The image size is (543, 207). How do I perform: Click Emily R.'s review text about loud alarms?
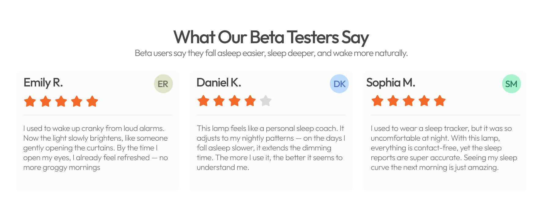[96, 148]
